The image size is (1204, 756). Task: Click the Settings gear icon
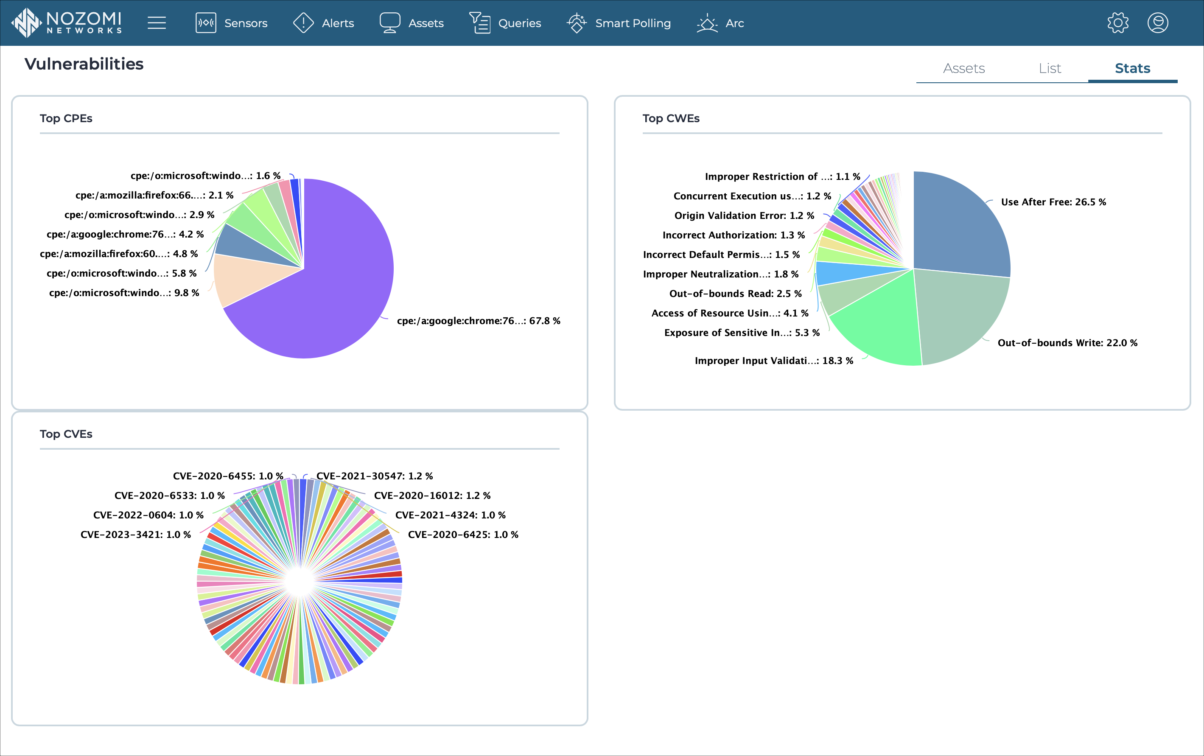[1117, 23]
